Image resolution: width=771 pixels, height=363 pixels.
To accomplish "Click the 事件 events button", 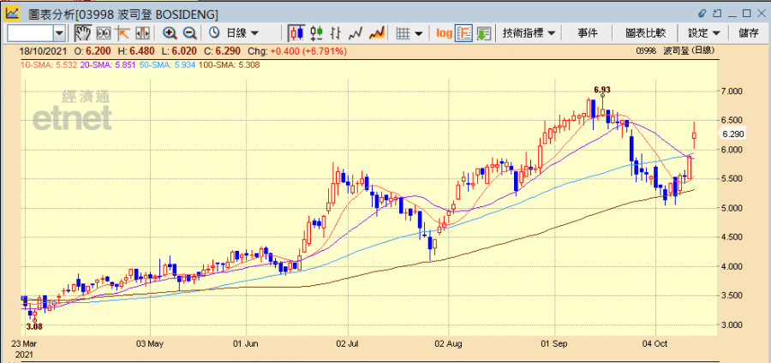I will pos(588,33).
